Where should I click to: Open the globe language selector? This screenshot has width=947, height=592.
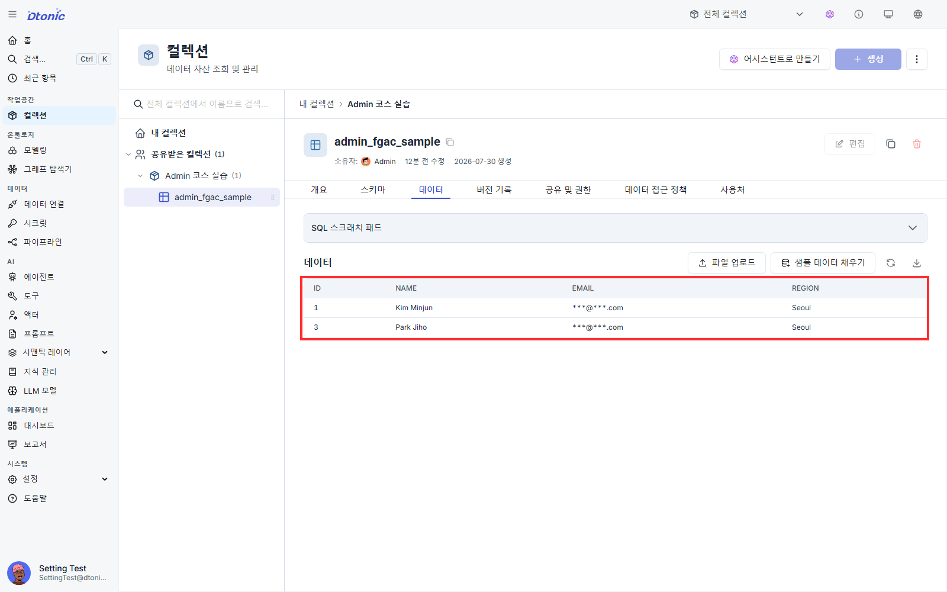tap(918, 14)
